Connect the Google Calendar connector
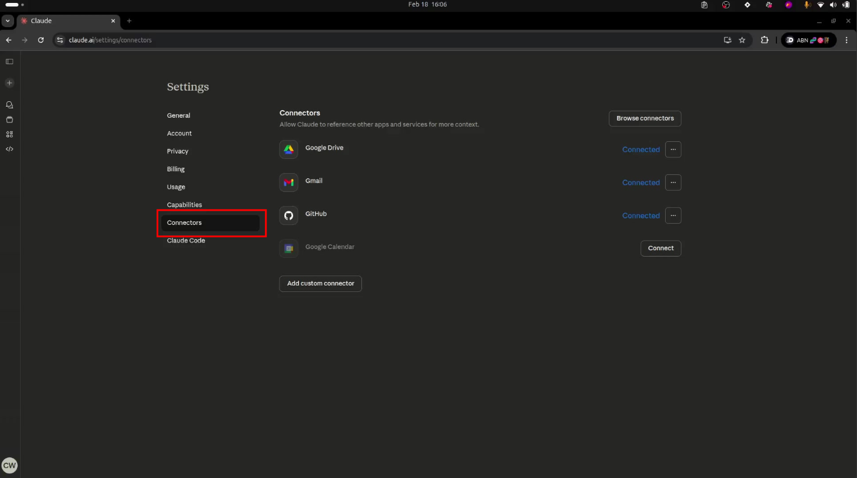Screen dimensions: 857x478 pos(660,248)
